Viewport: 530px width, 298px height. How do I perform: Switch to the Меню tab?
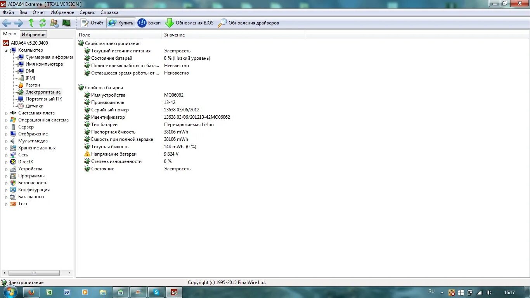click(10, 34)
